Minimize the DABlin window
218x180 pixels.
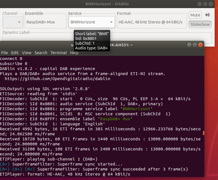click(x=200, y=4)
